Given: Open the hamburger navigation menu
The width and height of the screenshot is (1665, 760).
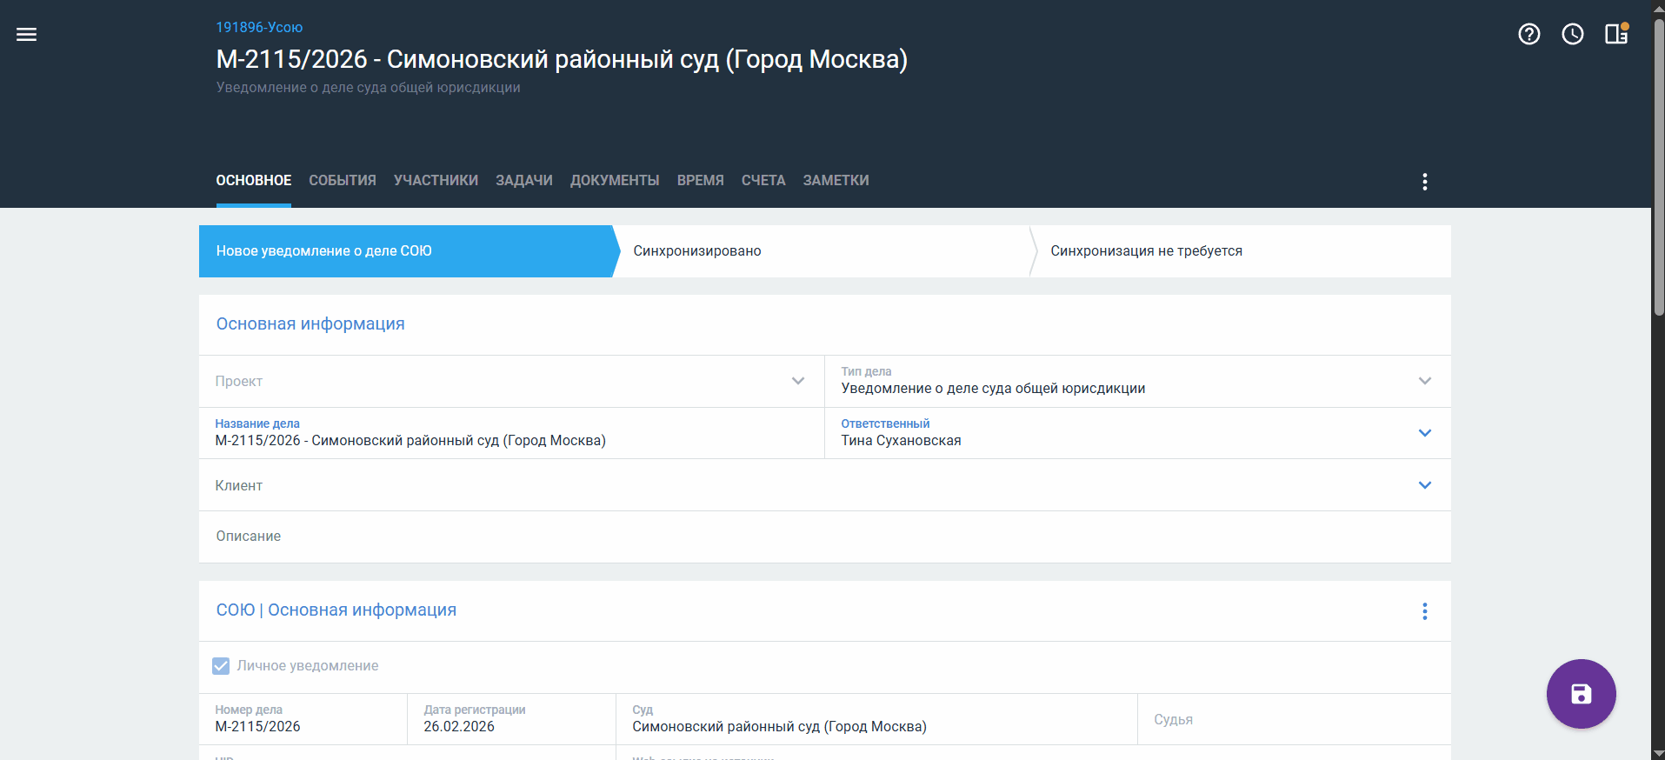Looking at the screenshot, I should [26, 35].
